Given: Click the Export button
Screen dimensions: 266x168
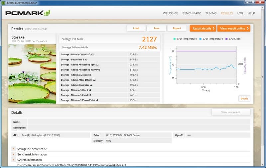Looking at the screenshot, I should click(x=177, y=28).
